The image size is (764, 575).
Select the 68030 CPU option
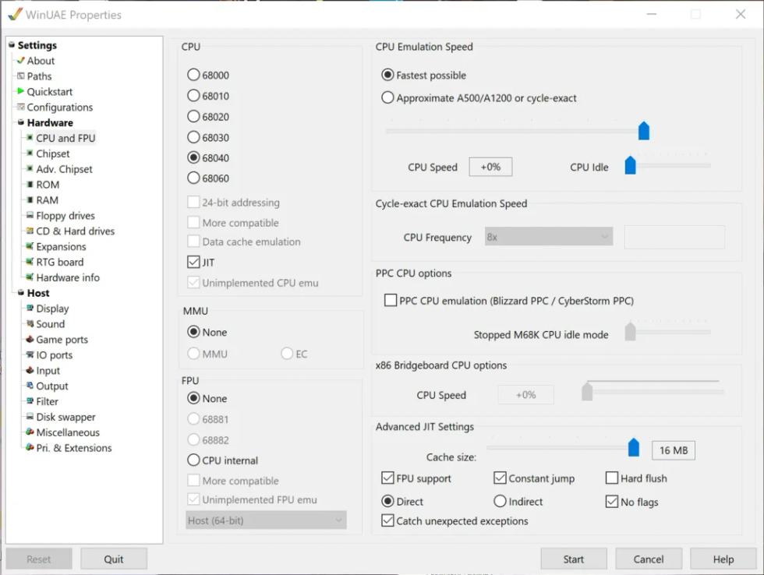pos(193,137)
